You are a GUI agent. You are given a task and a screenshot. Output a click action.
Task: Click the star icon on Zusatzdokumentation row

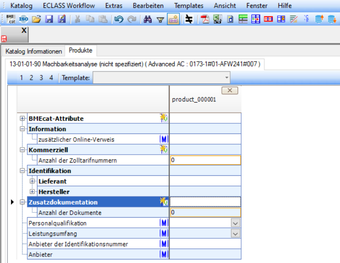[x=164, y=202]
